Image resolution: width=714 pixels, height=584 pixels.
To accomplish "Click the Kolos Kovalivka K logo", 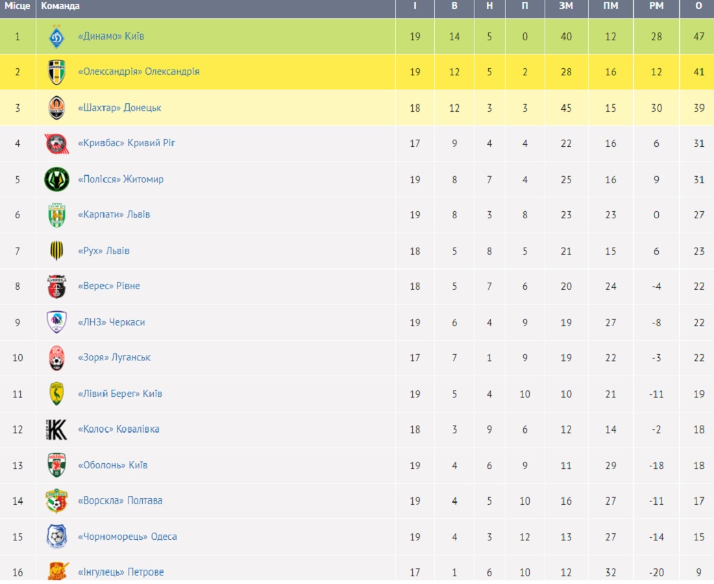I will point(56,429).
